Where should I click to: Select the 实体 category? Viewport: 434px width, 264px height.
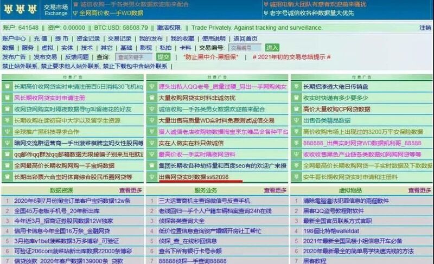tap(67, 48)
